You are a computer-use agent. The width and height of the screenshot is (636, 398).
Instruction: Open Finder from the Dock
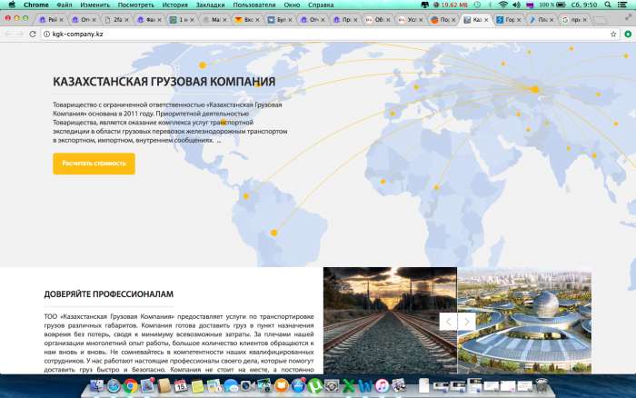pos(96,385)
